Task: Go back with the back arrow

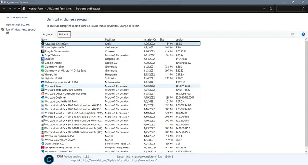Action: [x=4, y=9]
